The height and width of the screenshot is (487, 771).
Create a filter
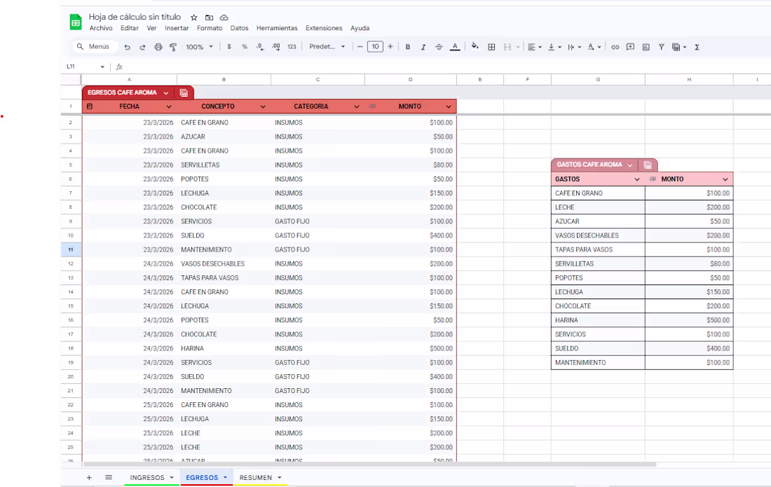pos(661,46)
